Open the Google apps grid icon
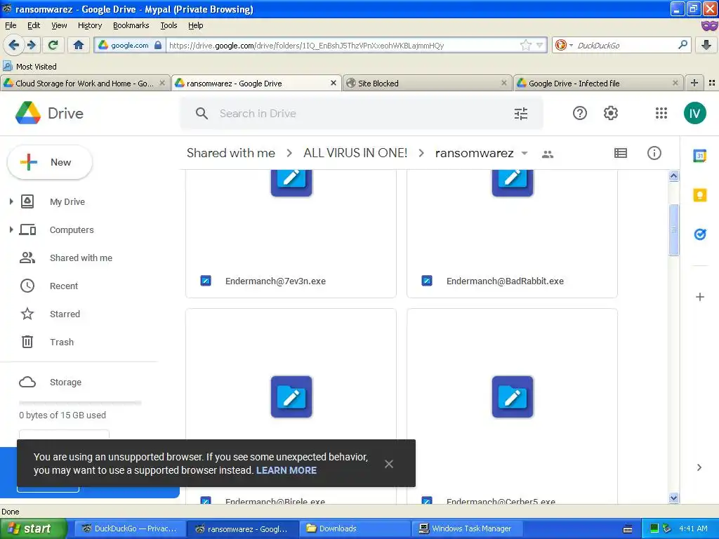The image size is (719, 539). click(x=661, y=113)
